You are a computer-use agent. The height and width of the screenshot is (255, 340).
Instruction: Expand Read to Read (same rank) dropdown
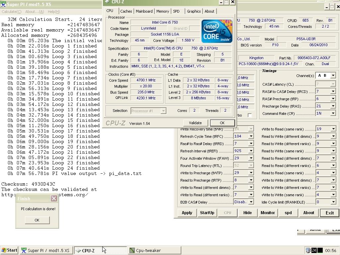click(x=333, y=173)
